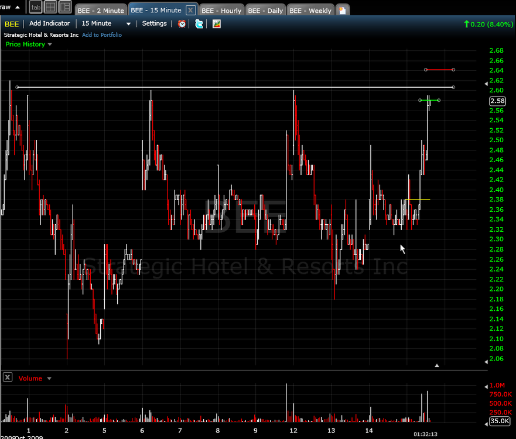This screenshot has width=516, height=439.
Task: Click the current price 2.58 label
Action: point(497,101)
